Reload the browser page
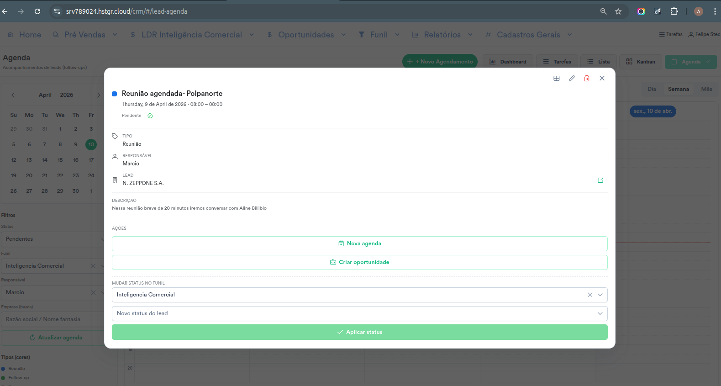 37,11
